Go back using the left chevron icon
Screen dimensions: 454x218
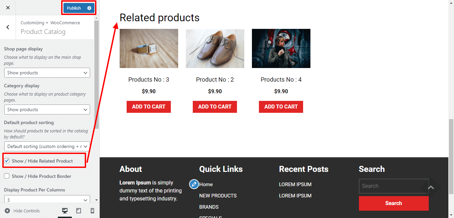click(x=8, y=27)
